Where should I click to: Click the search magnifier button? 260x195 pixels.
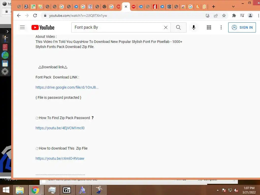[178, 27]
